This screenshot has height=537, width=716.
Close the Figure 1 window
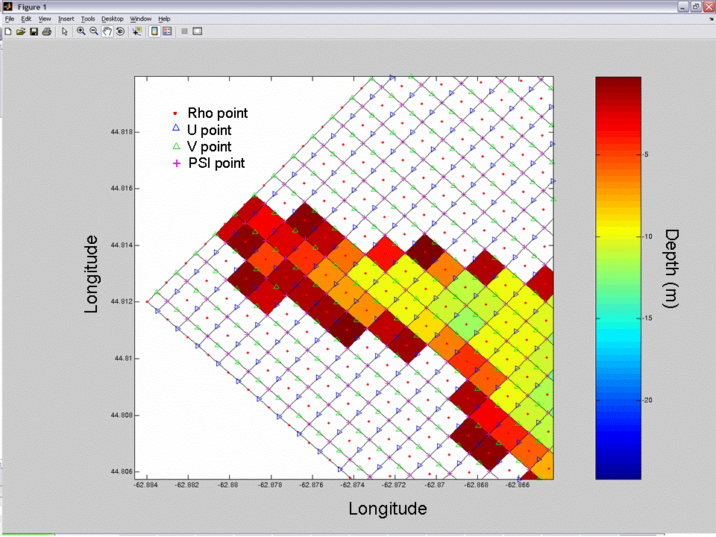pyautogui.click(x=709, y=7)
